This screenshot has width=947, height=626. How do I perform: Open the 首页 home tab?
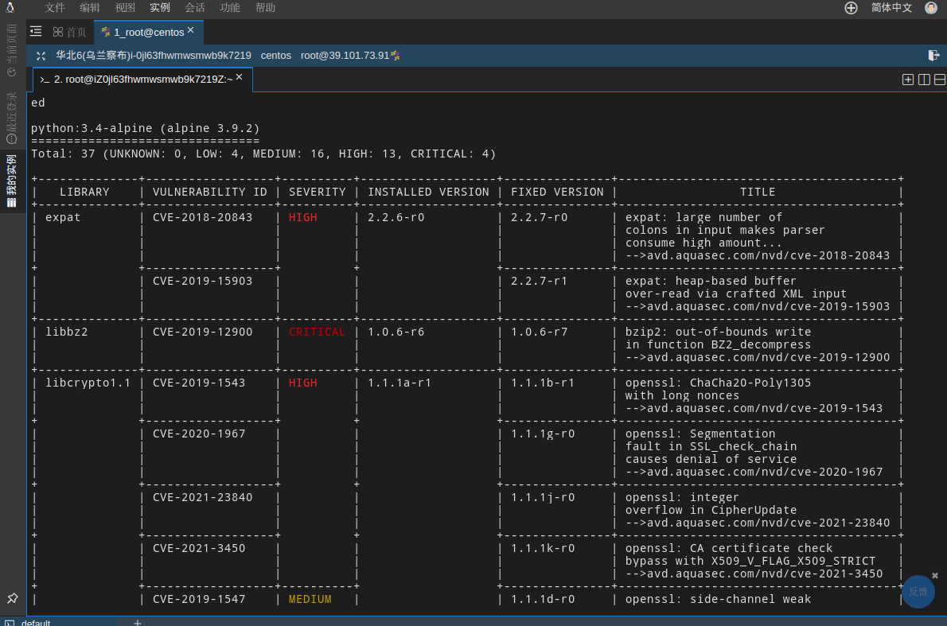[x=69, y=33]
